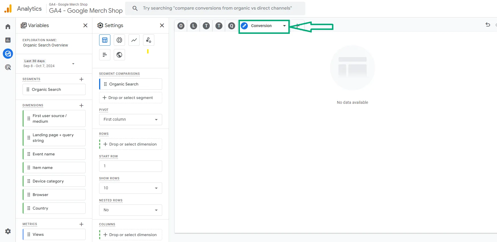Focus the Analytics search box
The height and width of the screenshot is (242, 497).
[x=215, y=8]
